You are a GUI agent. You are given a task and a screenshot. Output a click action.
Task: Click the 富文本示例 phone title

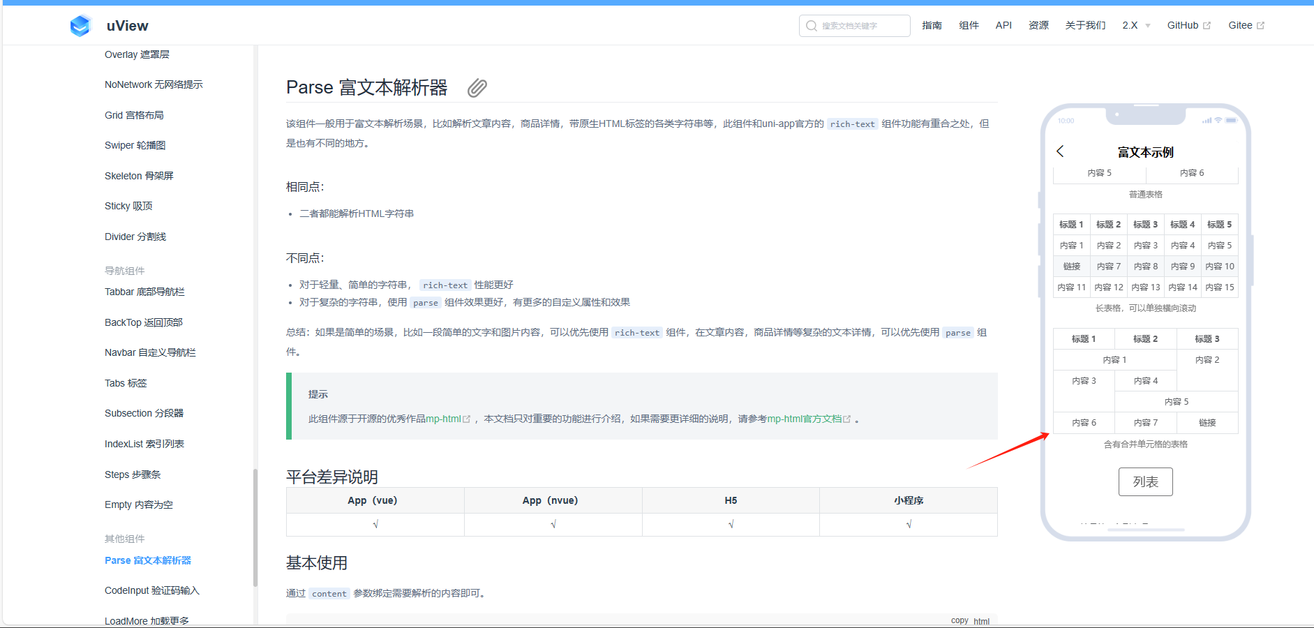[x=1145, y=152]
